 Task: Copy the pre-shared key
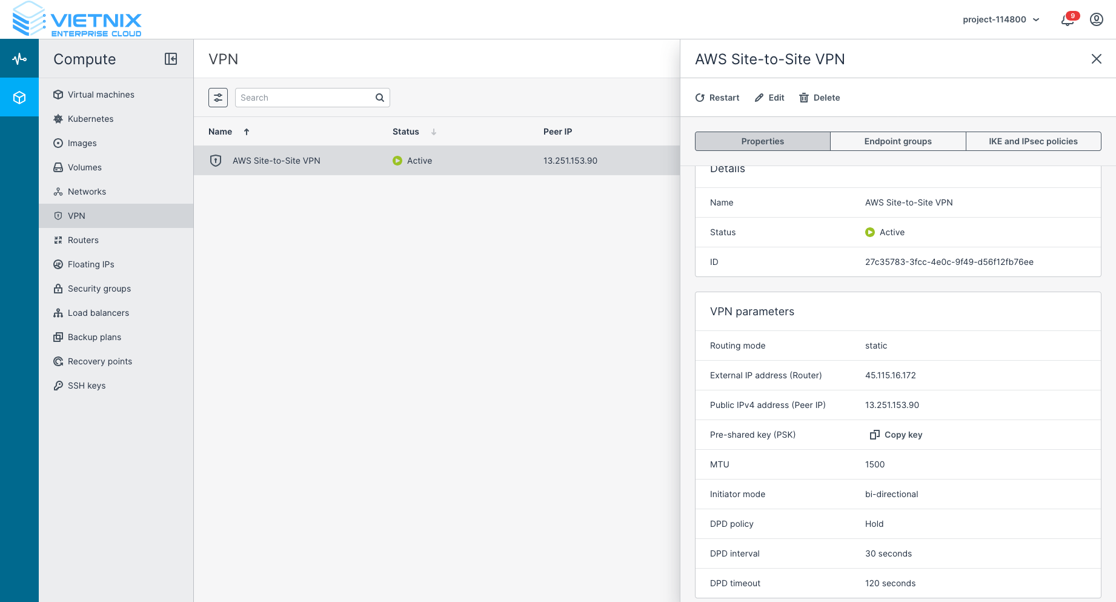tap(895, 435)
